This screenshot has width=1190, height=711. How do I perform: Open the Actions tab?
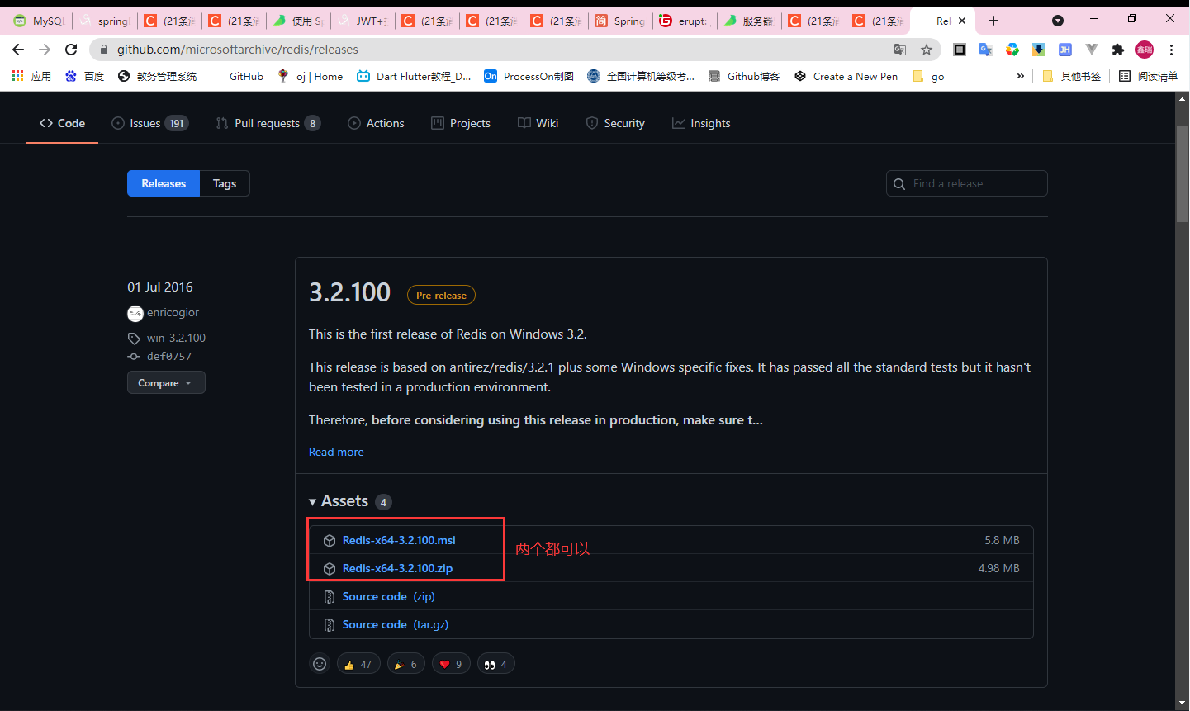(376, 123)
